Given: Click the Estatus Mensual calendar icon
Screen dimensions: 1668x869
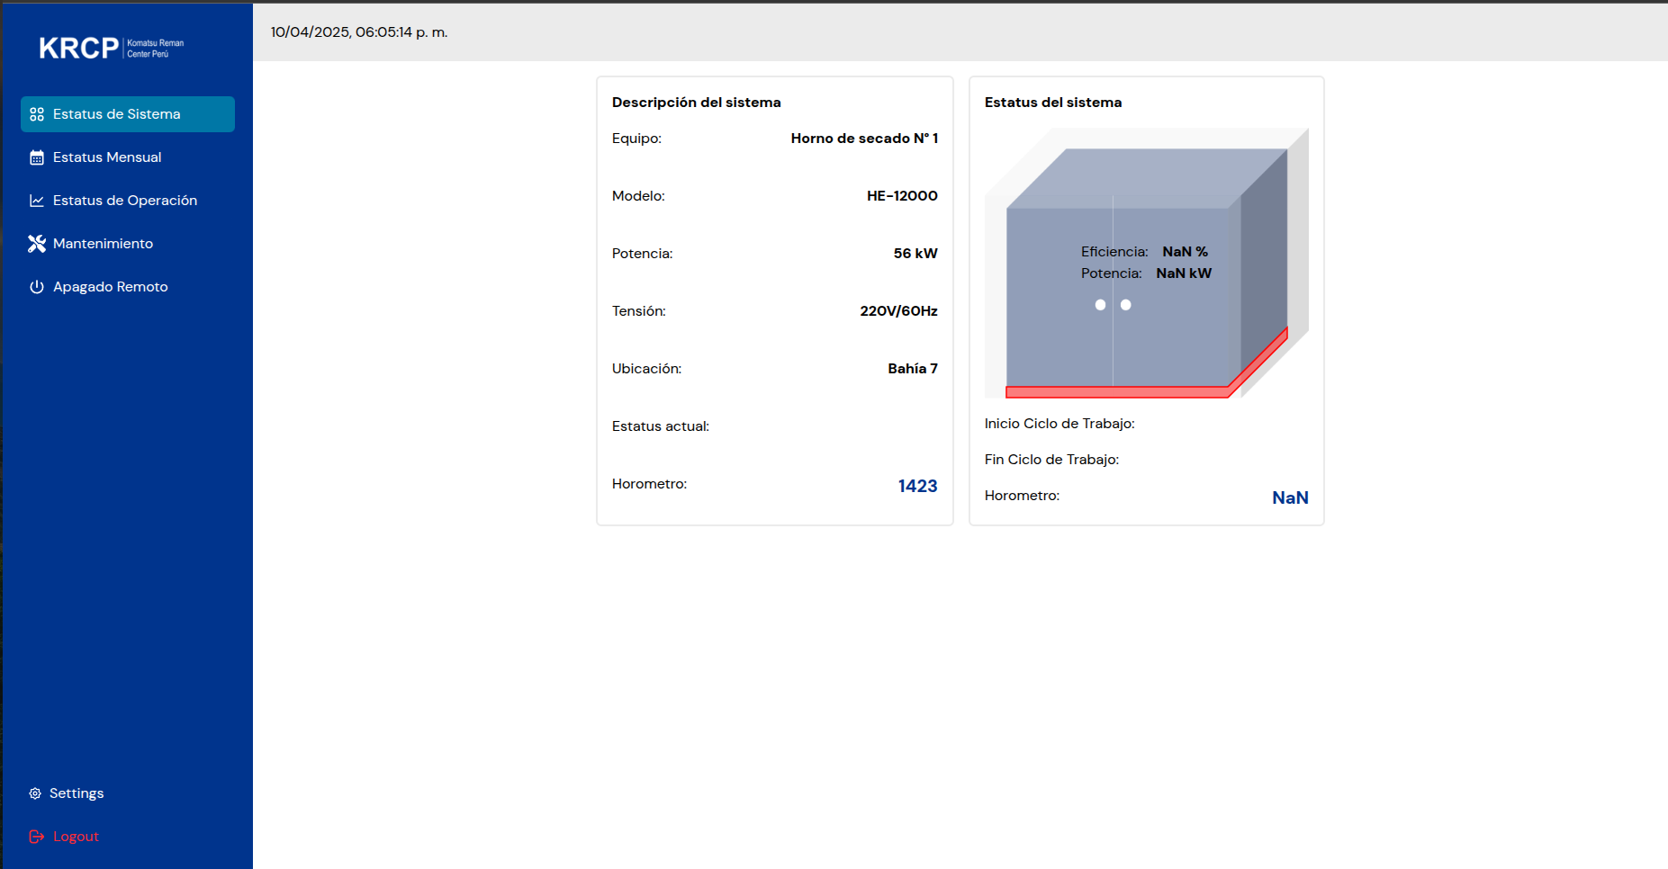Looking at the screenshot, I should [x=37, y=157].
